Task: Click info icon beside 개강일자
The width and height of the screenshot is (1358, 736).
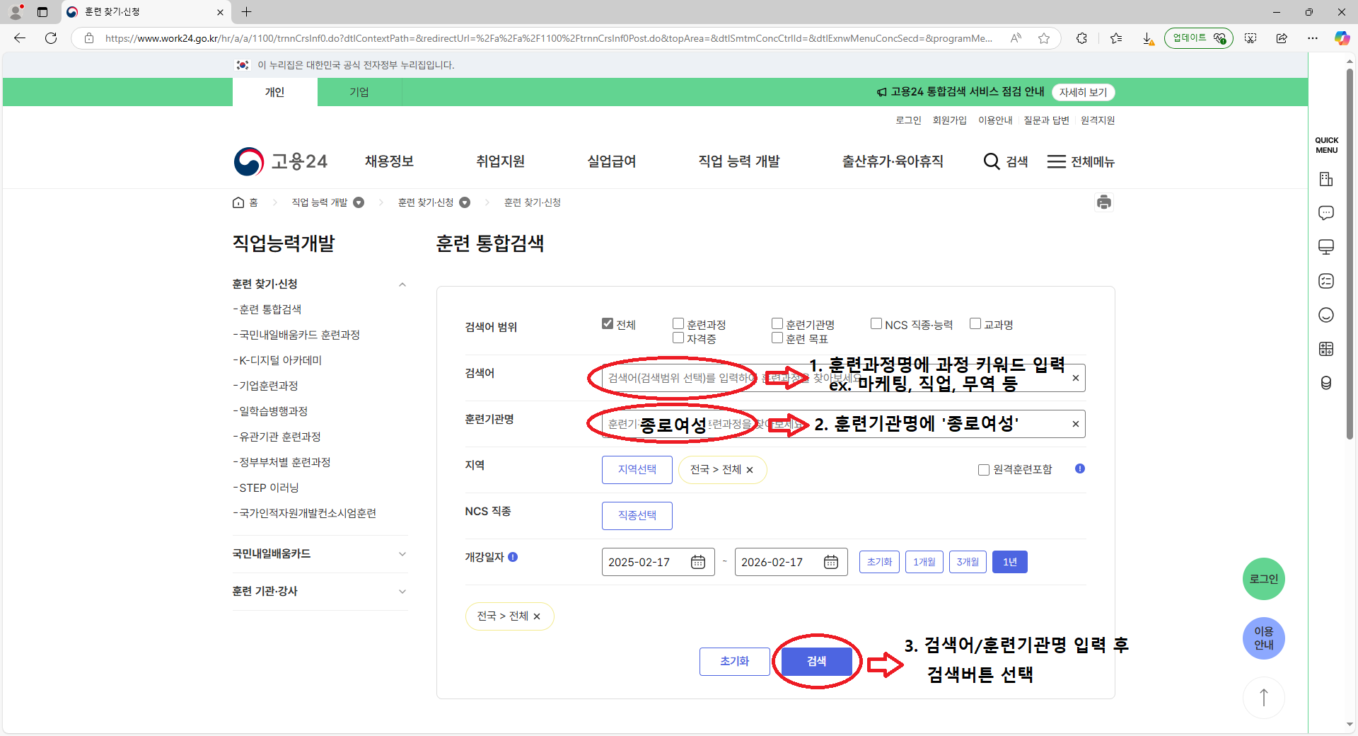Action: pos(513,557)
